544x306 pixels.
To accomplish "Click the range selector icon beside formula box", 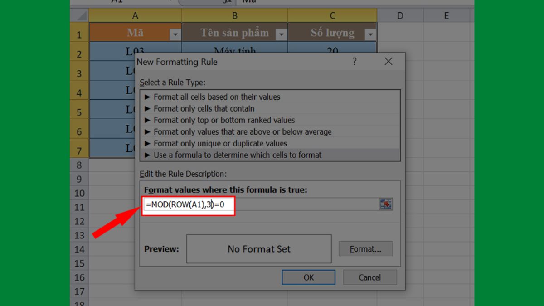I will [x=386, y=204].
